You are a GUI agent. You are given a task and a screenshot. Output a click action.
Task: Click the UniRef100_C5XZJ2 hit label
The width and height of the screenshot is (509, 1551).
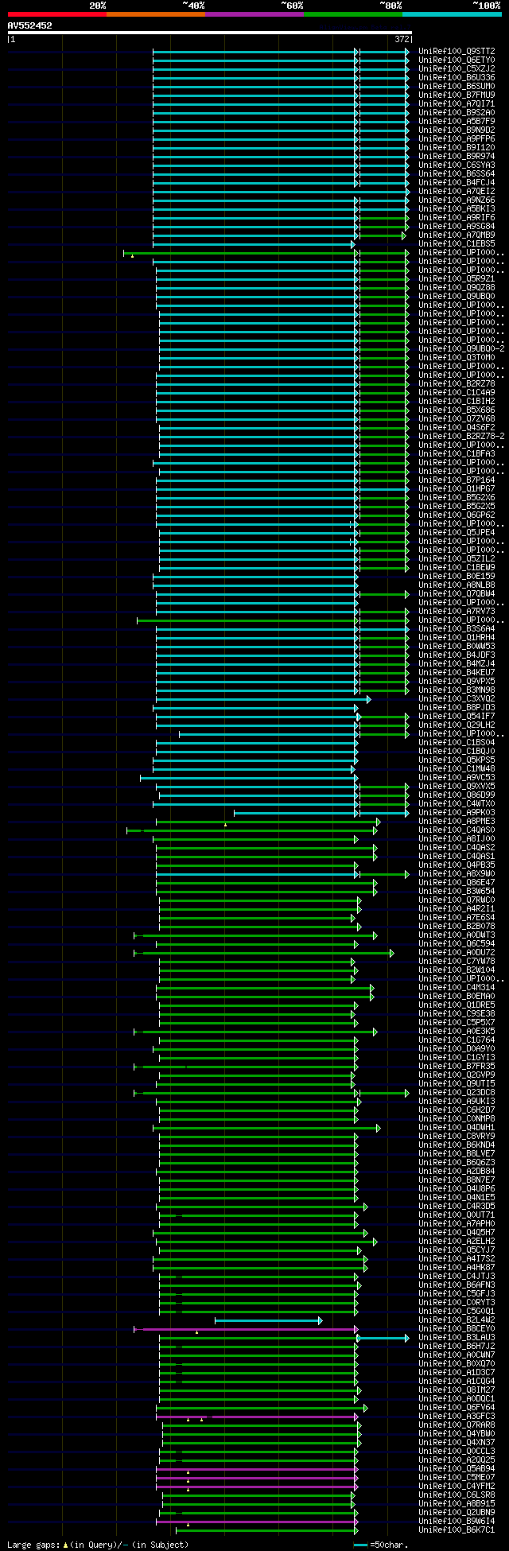click(457, 68)
